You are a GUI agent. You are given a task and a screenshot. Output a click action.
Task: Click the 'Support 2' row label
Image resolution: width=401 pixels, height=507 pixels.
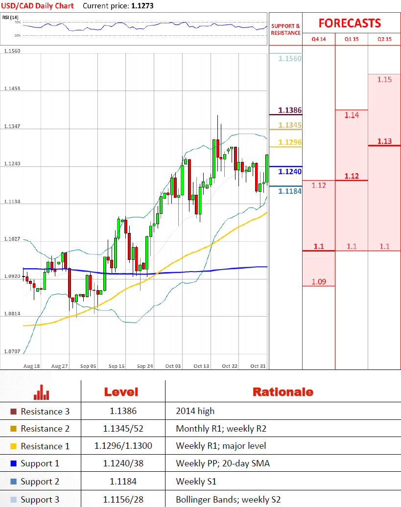(40, 482)
